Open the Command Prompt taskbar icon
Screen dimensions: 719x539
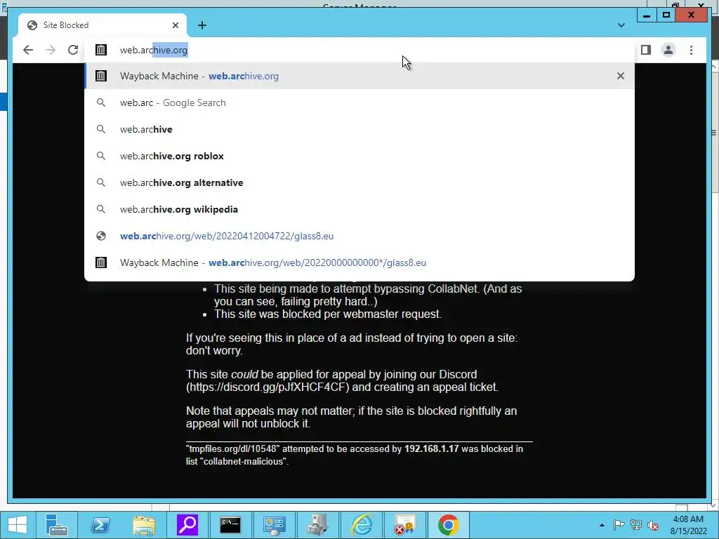tap(230, 525)
